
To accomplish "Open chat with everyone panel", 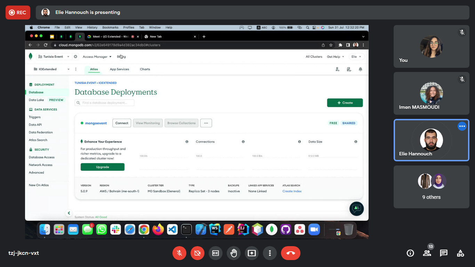I will [444, 253].
